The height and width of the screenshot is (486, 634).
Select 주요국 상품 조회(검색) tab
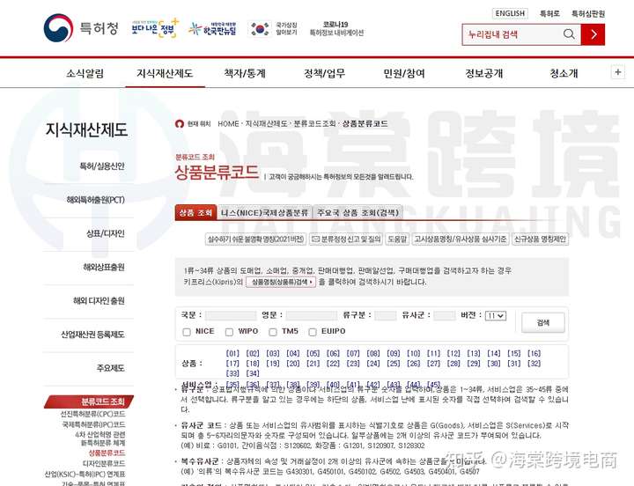[358, 213]
